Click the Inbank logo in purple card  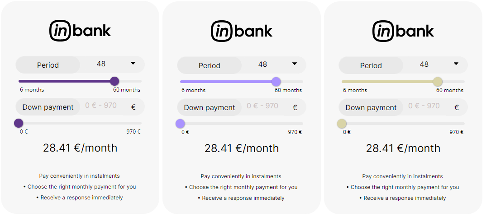[80, 31]
